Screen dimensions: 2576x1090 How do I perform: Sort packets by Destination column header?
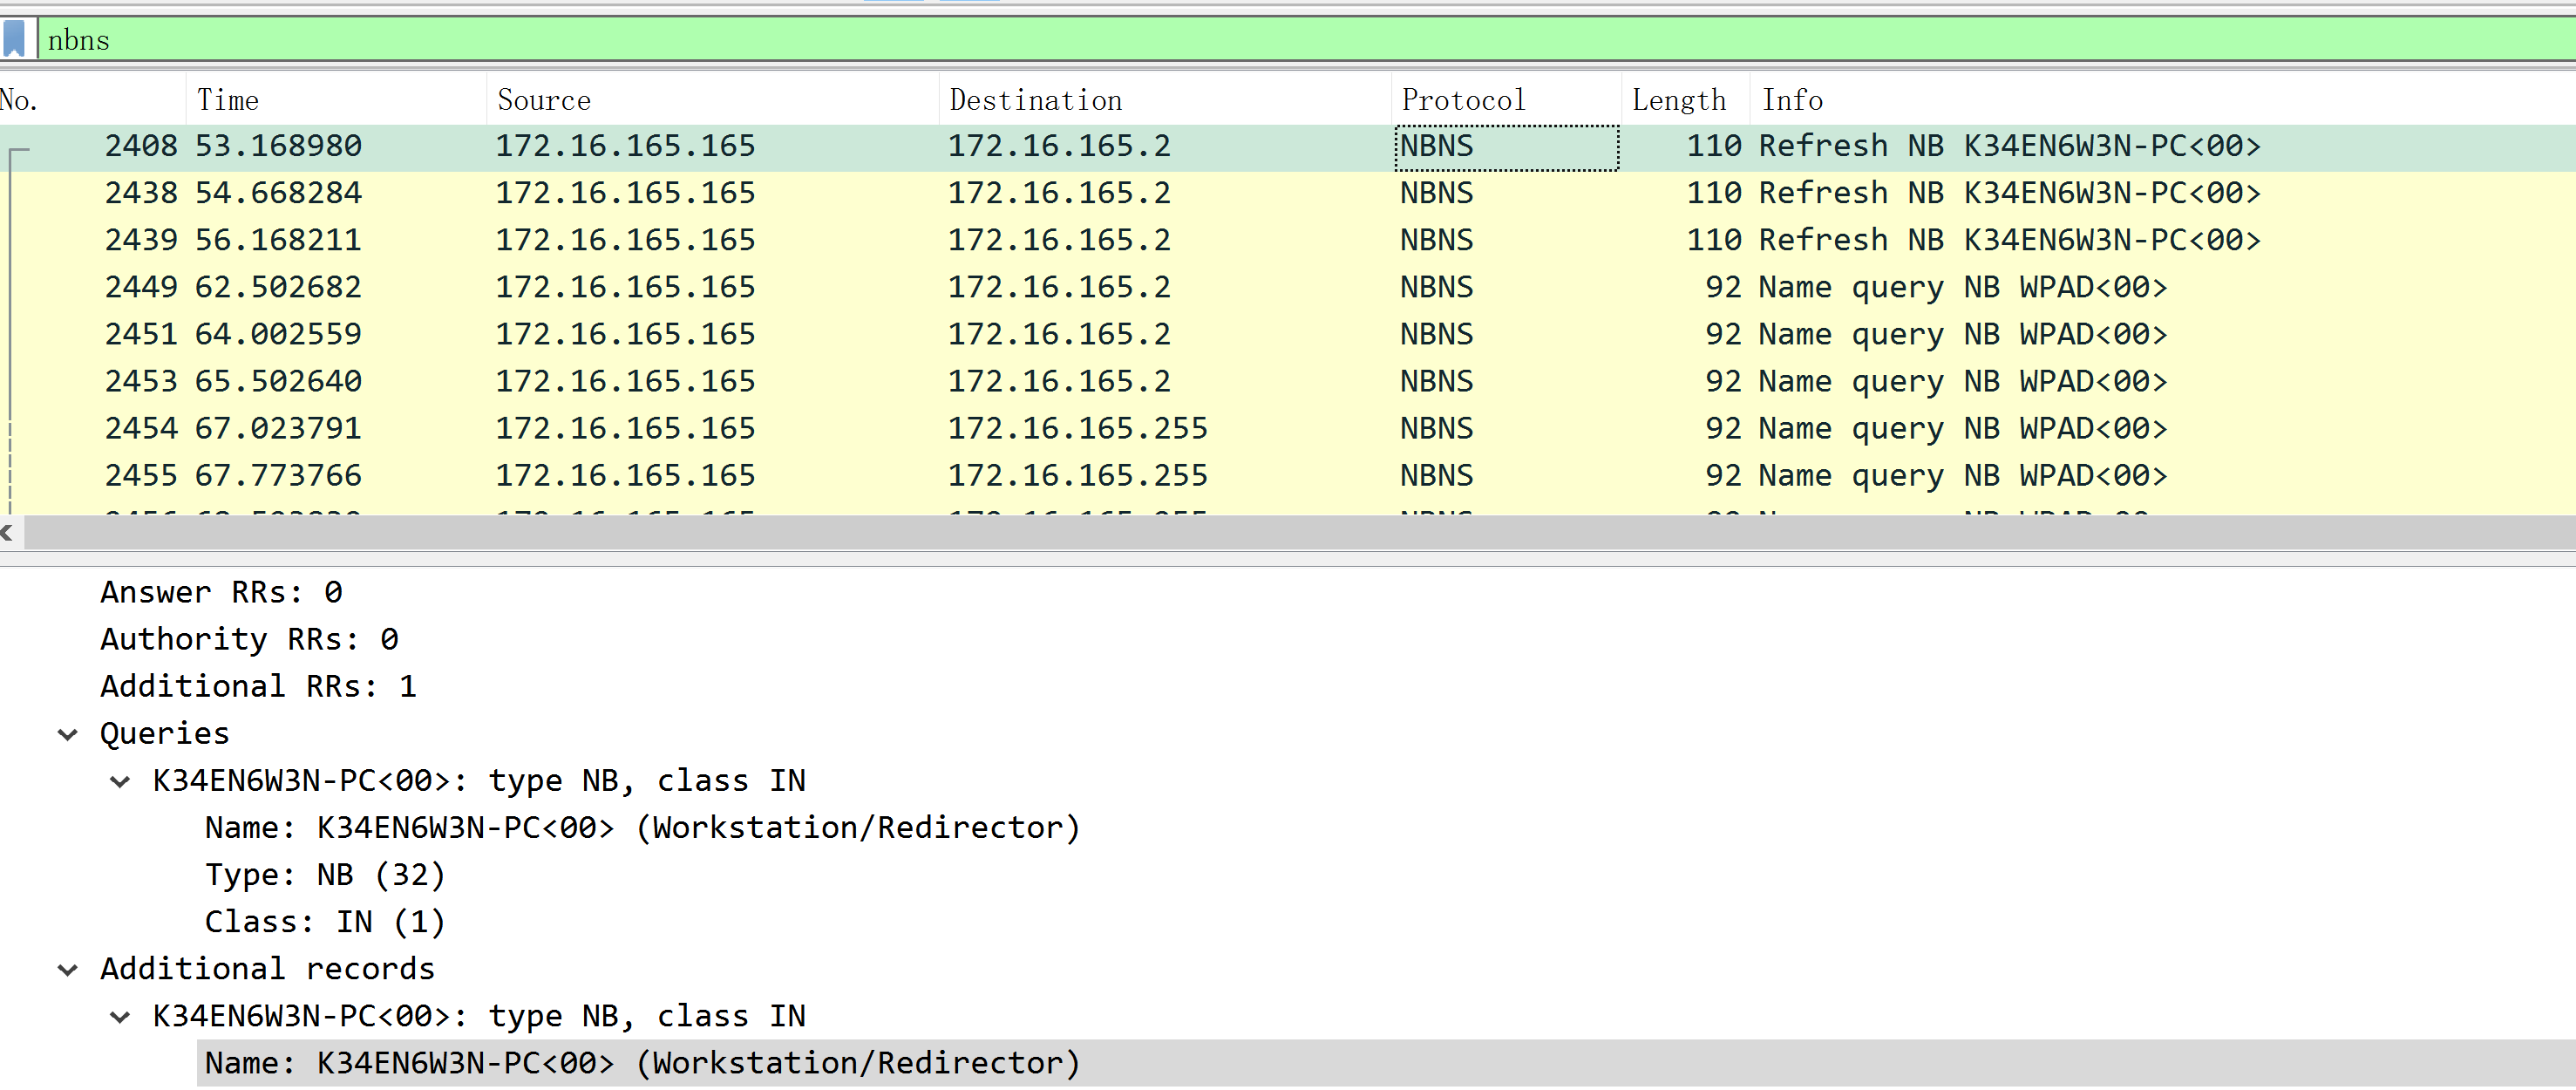(x=1165, y=100)
